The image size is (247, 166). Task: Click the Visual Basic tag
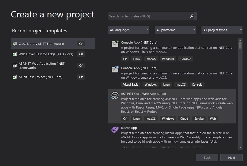[130, 84]
